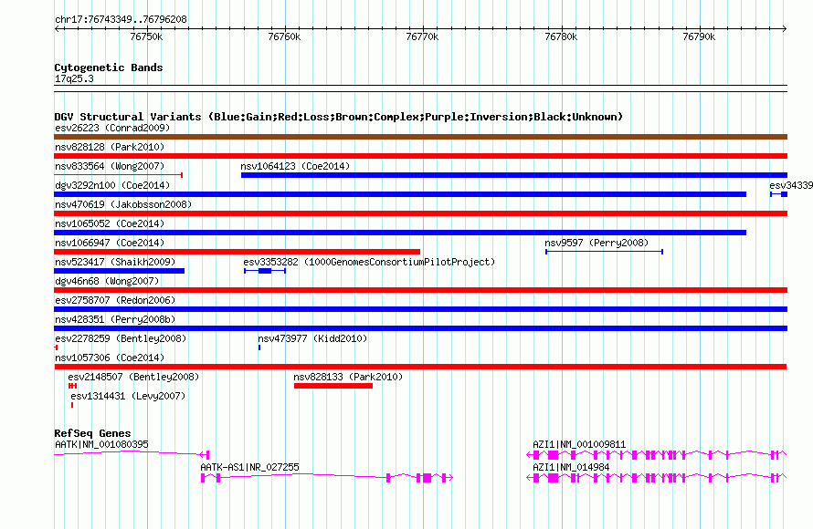Open the esv3353282 1000Genomes variant glyph
The height and width of the screenshot is (529, 813).
coord(265,271)
